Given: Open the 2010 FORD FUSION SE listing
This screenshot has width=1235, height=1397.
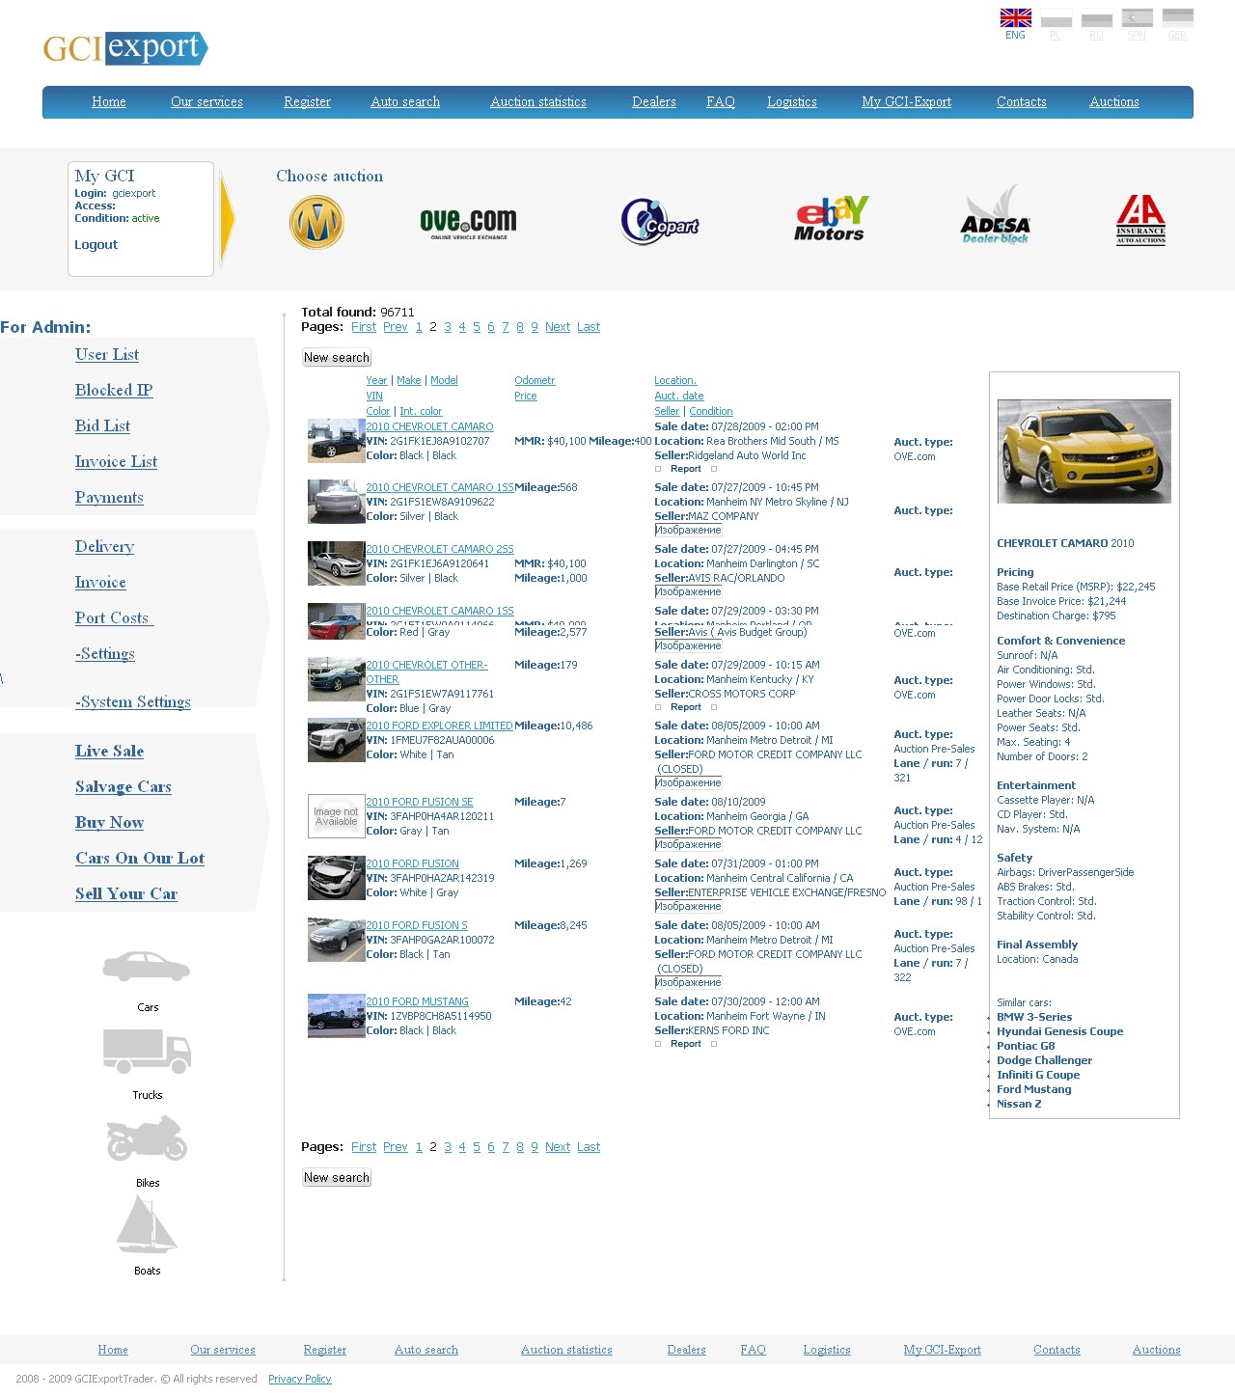Looking at the screenshot, I should click(x=420, y=802).
